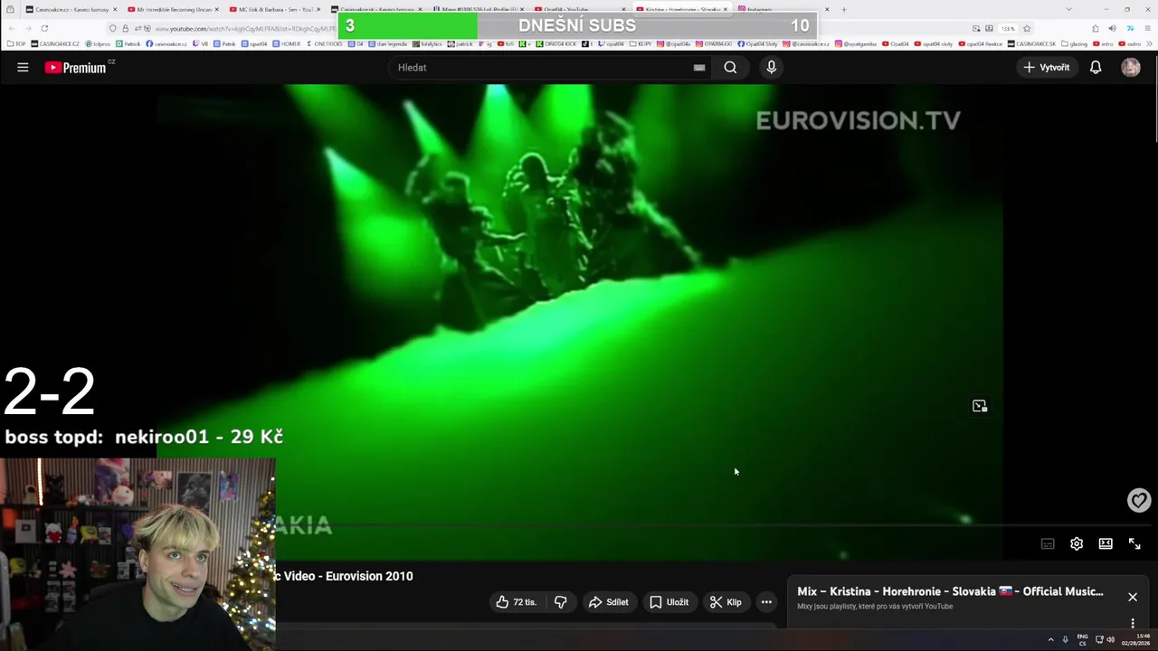Open the lolpros bookmark
Viewport: 1158px width, 651px height.
(x=98, y=43)
